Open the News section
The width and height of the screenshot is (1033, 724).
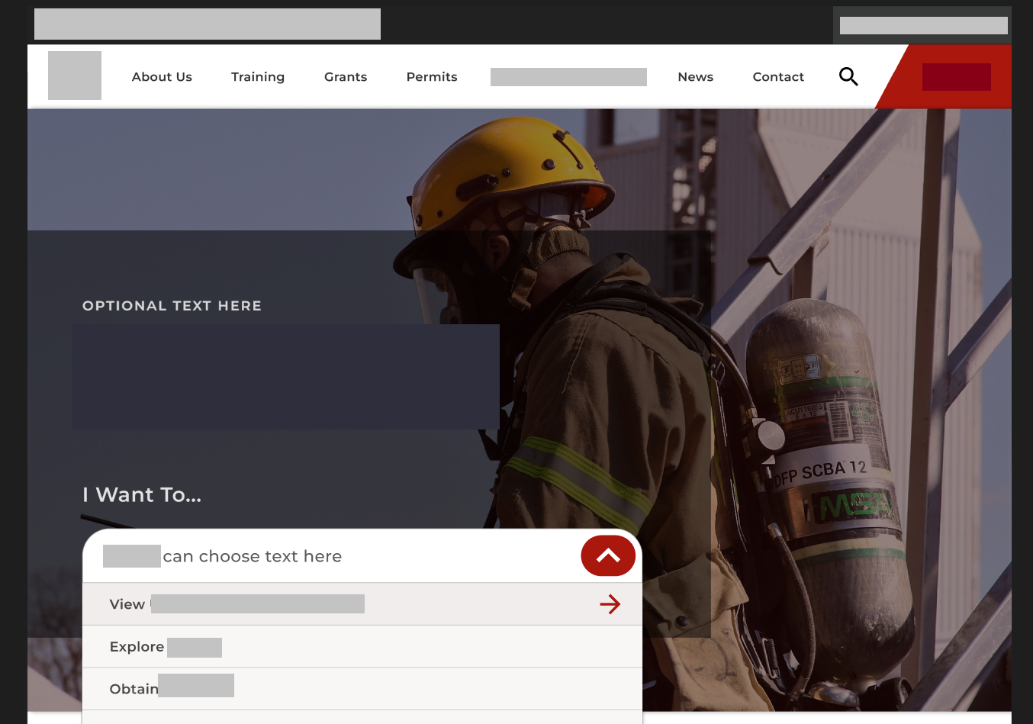coord(695,77)
